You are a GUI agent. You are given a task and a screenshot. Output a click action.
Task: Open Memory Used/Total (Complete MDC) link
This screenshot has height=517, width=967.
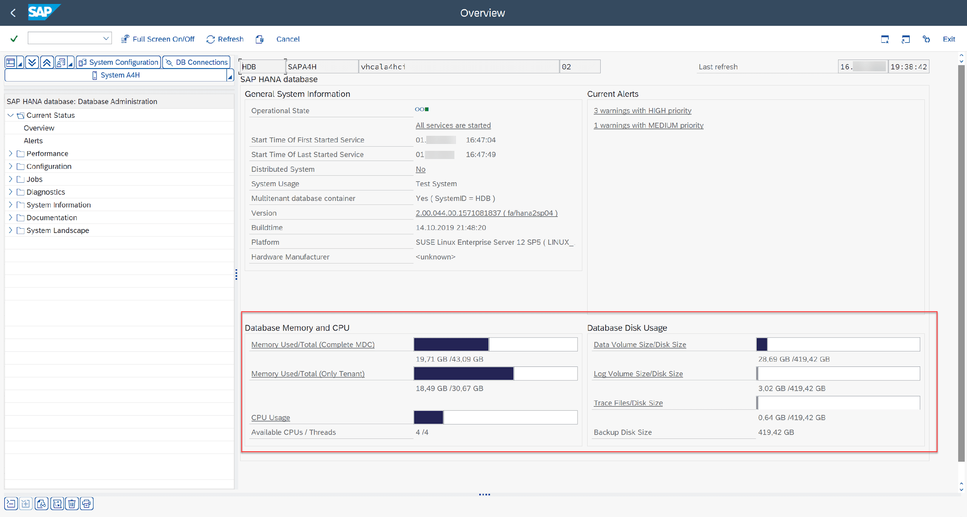pyautogui.click(x=313, y=344)
